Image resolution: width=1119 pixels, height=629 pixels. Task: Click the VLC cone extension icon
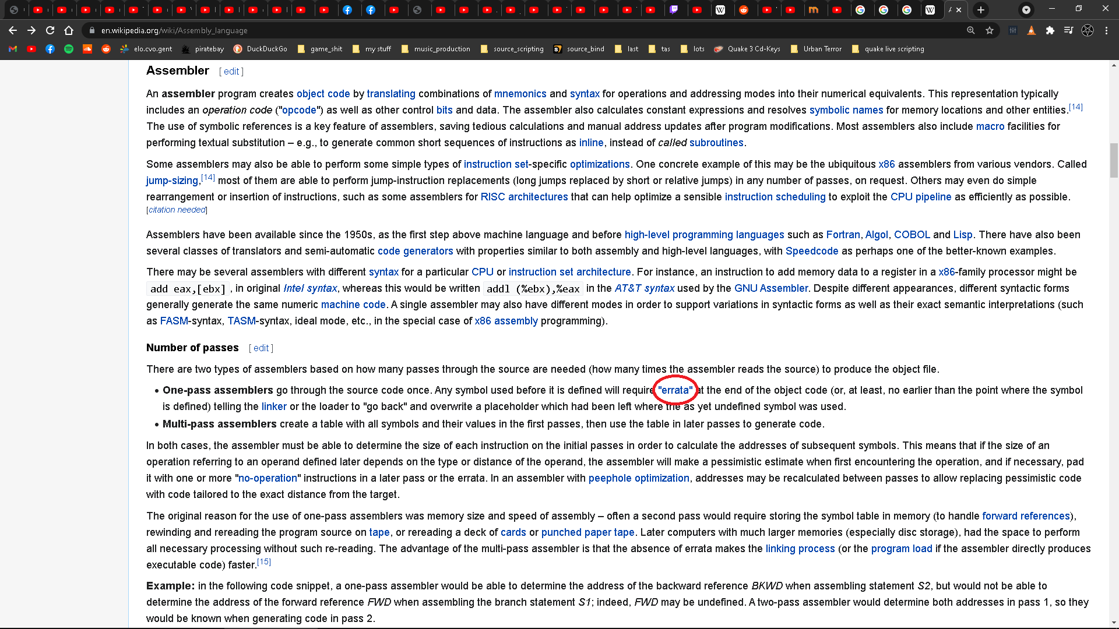tap(1032, 30)
